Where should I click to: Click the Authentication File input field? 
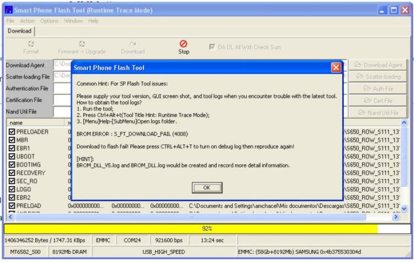click(62, 88)
